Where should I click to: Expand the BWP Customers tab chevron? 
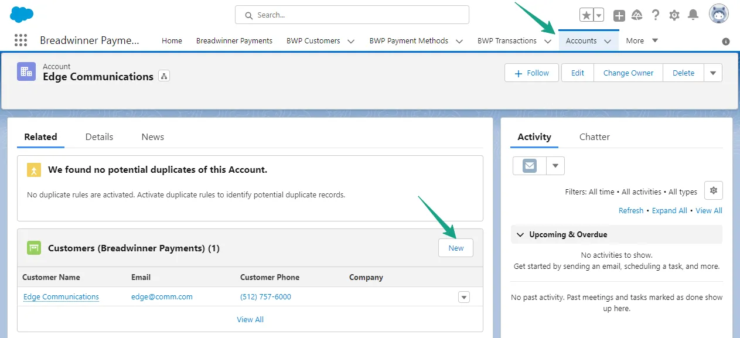click(351, 42)
